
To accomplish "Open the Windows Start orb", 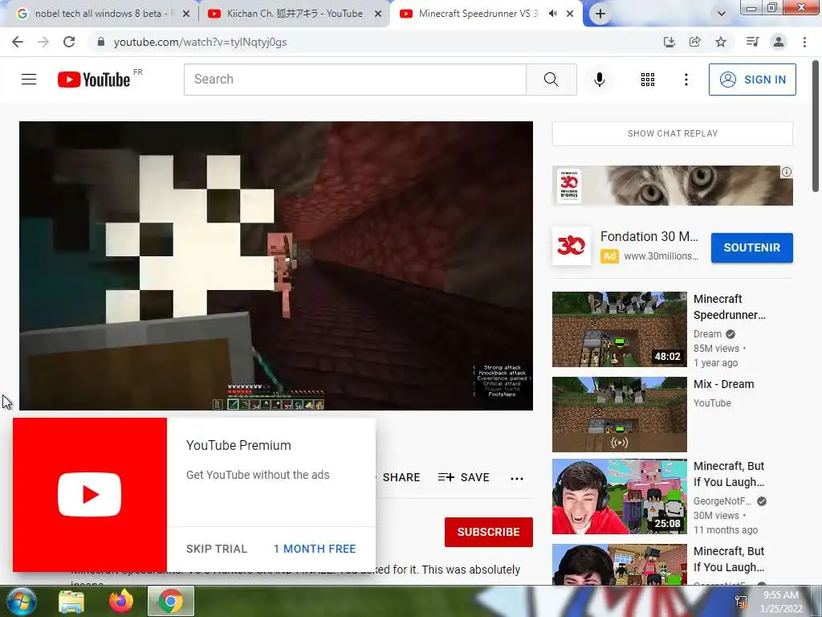I will [x=20, y=602].
